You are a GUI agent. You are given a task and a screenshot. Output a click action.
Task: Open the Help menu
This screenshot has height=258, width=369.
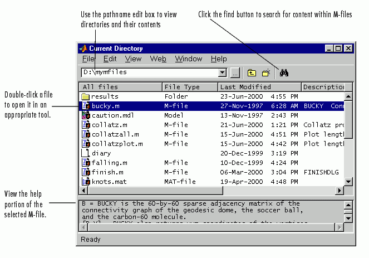coord(219,59)
